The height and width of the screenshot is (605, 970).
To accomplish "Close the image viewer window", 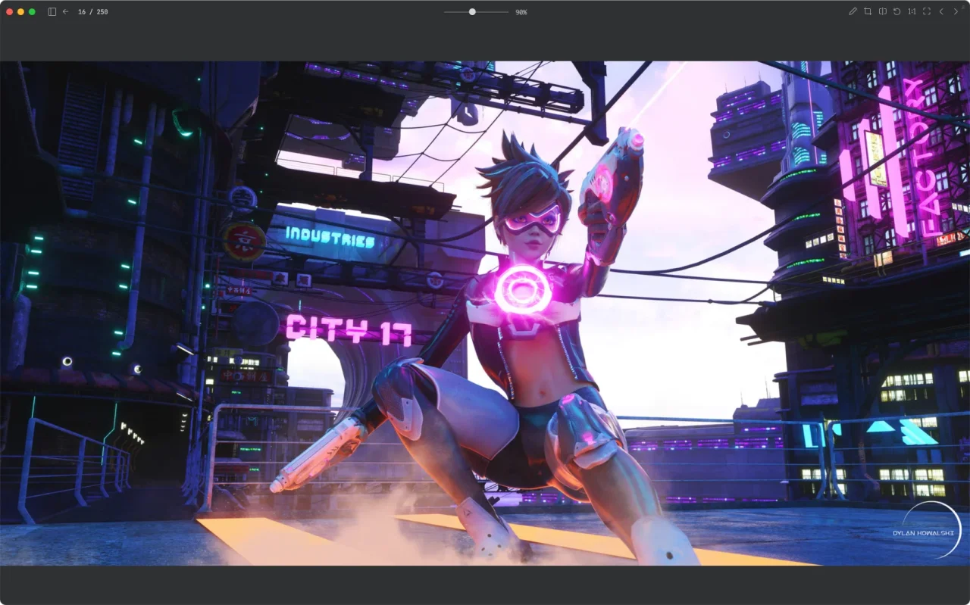I will pos(9,12).
